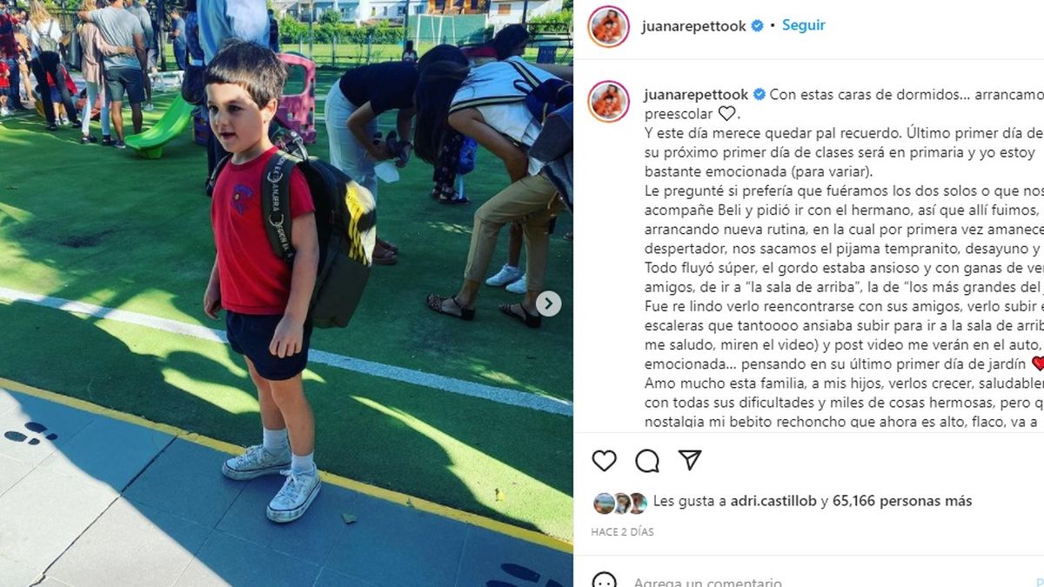Follow the account with Seguir

[x=804, y=25]
